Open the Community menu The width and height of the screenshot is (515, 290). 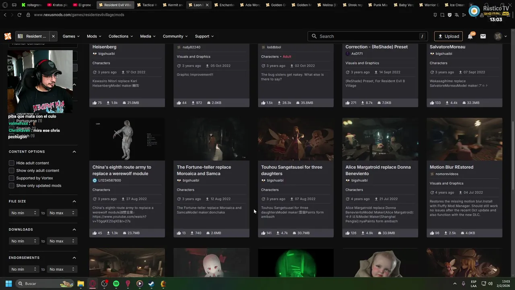tap(175, 36)
